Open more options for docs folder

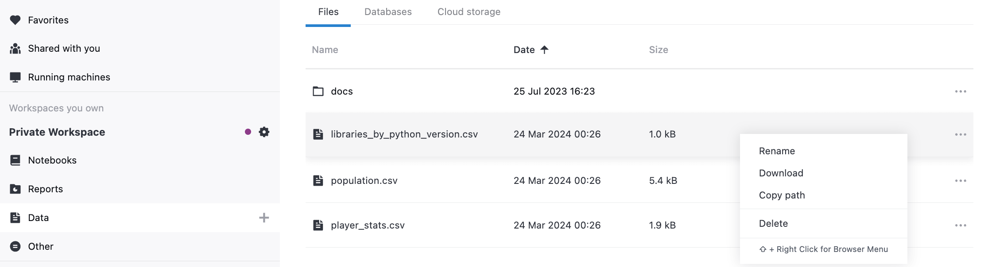(x=961, y=92)
